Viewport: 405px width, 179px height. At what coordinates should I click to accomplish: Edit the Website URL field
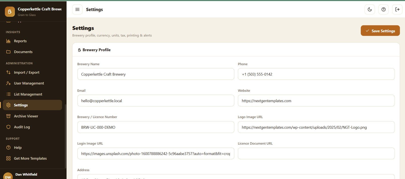click(316, 101)
